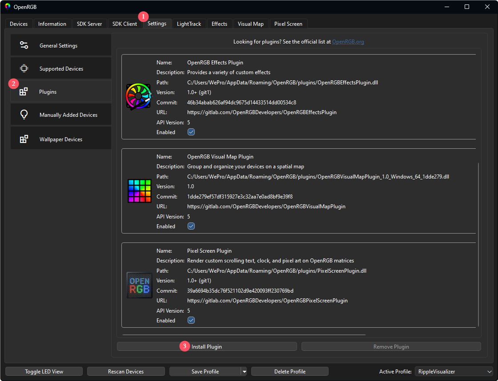Switch to the Effects tab
The image size is (498, 381).
(x=220, y=24)
